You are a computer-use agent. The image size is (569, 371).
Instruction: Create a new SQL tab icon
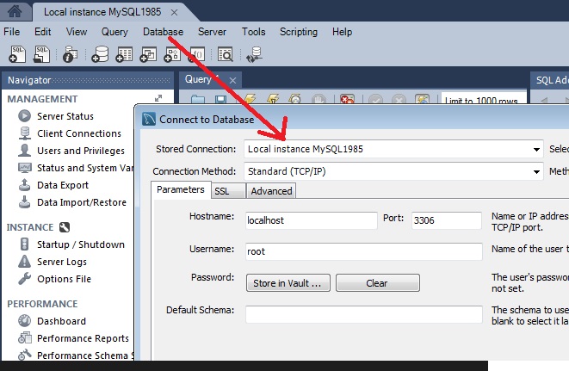pyautogui.click(x=17, y=54)
